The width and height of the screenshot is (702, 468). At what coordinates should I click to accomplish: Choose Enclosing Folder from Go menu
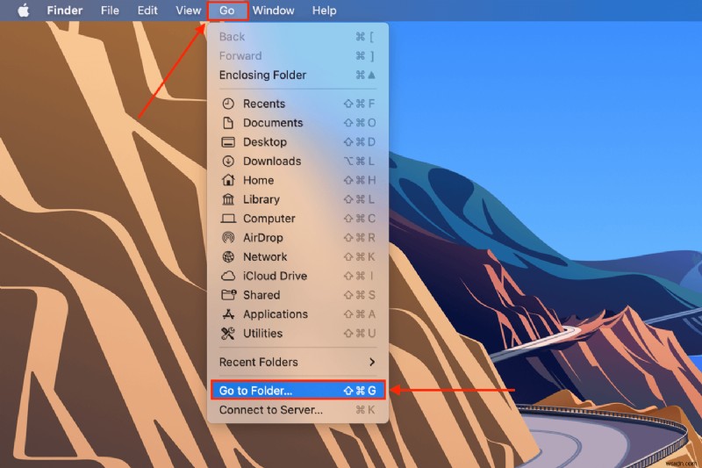pyautogui.click(x=297, y=75)
